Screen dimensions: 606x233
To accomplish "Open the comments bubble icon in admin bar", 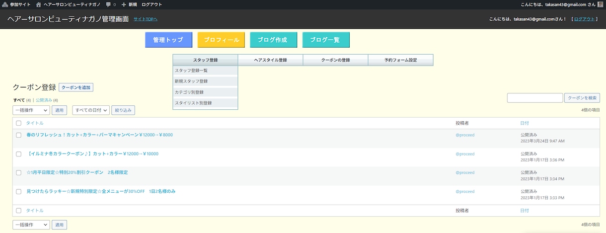I will [x=108, y=4].
